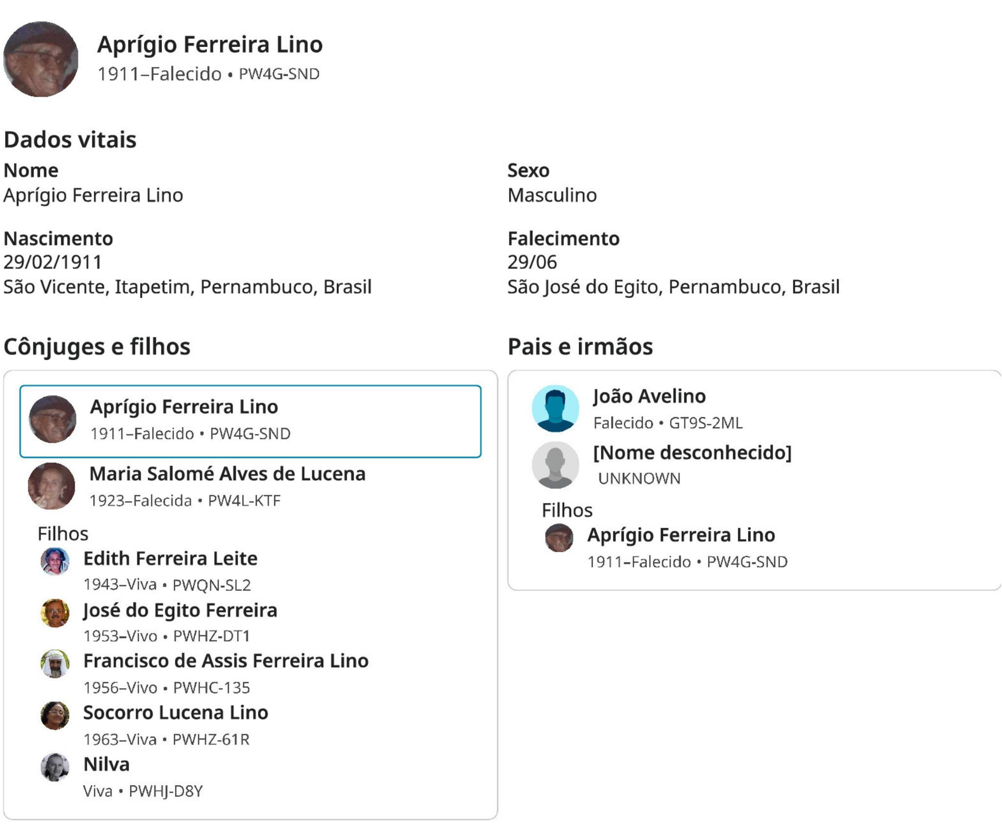
Task: Click the gray unknown person silhouette icon
Action: click(x=555, y=465)
